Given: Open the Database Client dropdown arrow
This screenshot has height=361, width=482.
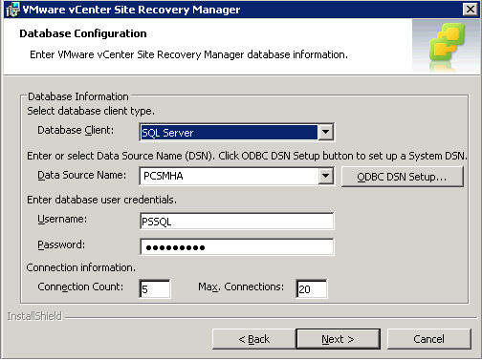Looking at the screenshot, I should tap(326, 132).
